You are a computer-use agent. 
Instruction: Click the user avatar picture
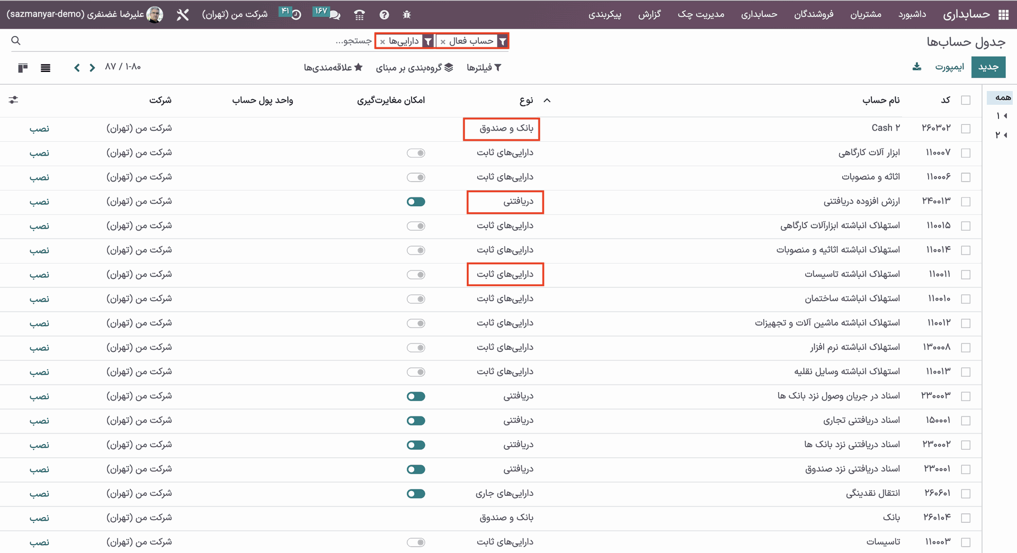click(155, 15)
